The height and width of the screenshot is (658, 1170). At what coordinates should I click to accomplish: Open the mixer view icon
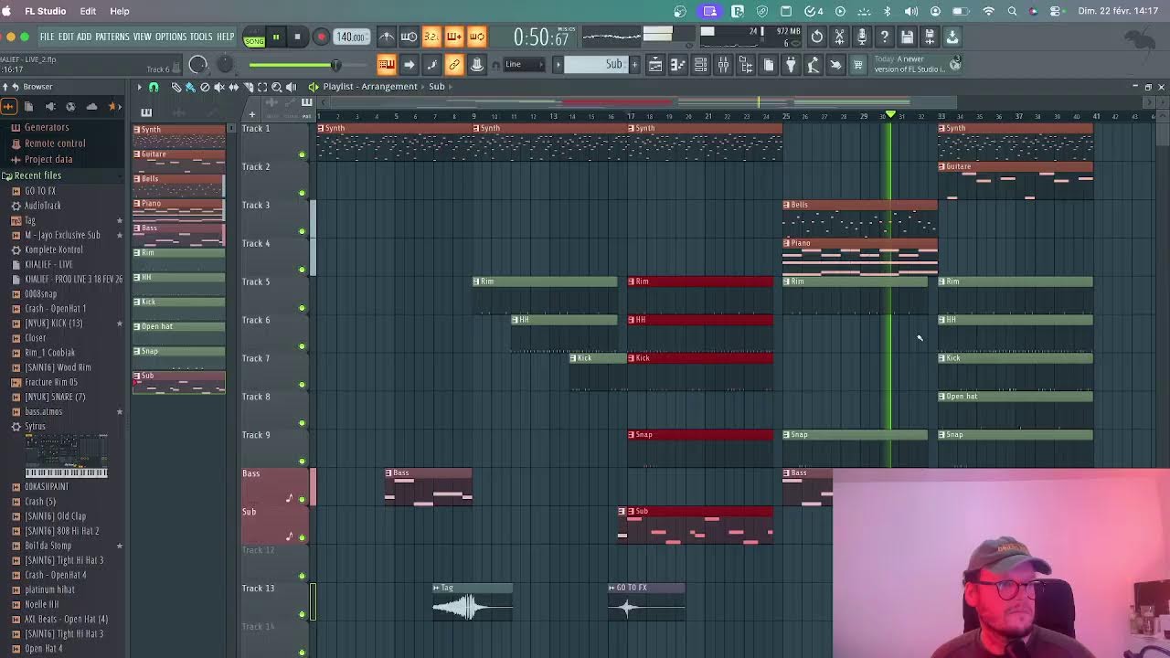[723, 64]
